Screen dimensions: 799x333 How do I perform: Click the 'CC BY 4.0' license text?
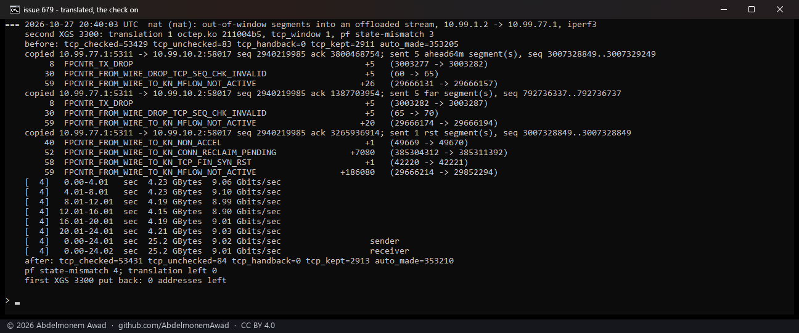(x=258, y=325)
